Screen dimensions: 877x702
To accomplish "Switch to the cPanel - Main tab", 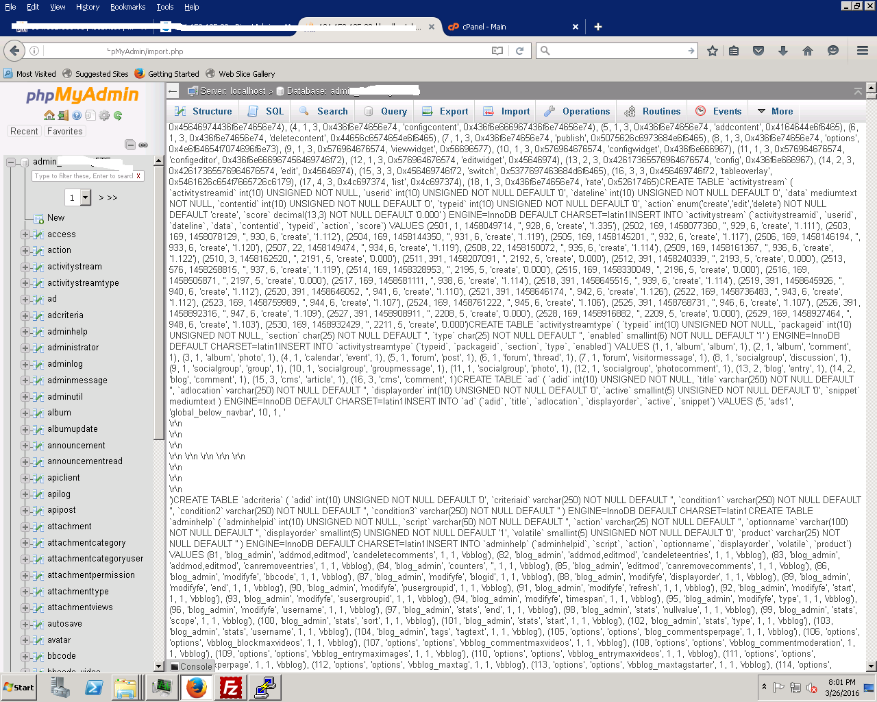I will (x=514, y=27).
